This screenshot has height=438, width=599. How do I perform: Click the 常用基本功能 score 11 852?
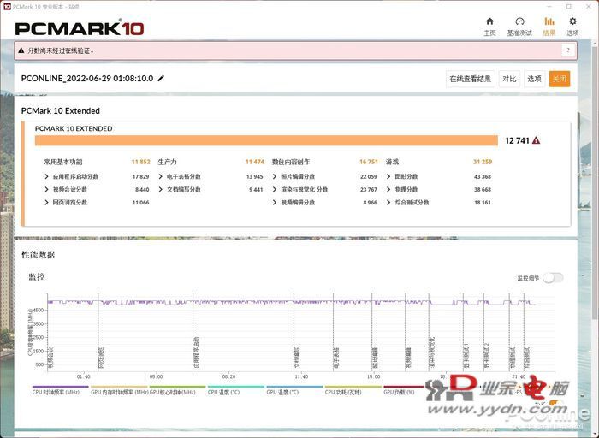click(x=140, y=162)
